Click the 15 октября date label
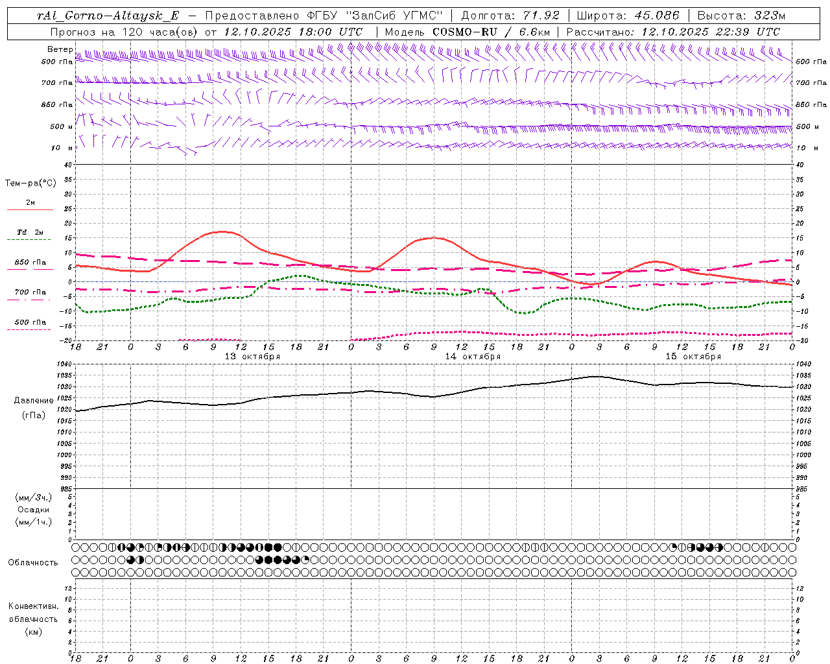 click(693, 357)
